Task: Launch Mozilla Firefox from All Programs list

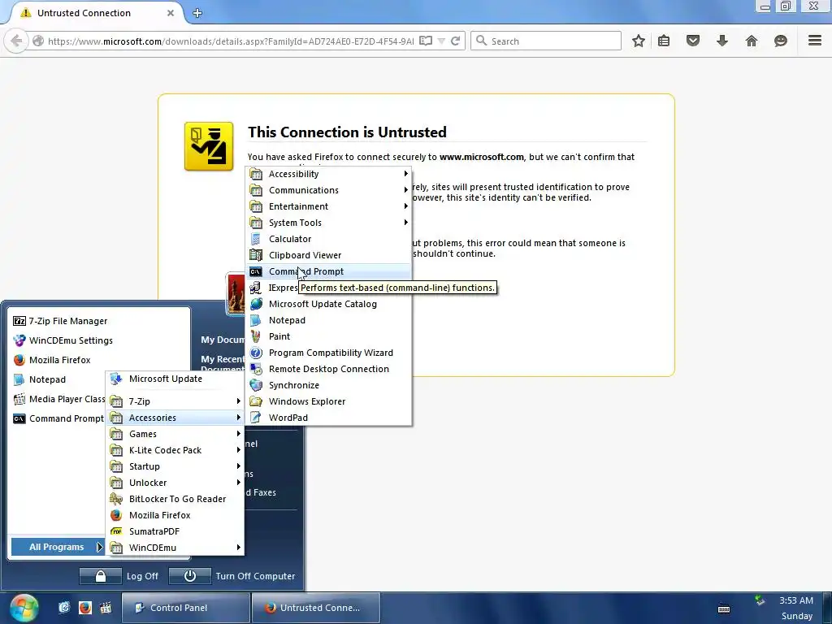Action: point(175,515)
